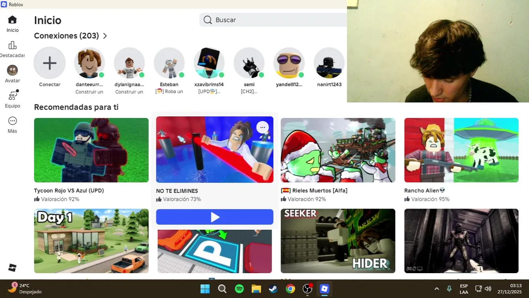Focus the Buscar search field

click(x=273, y=20)
